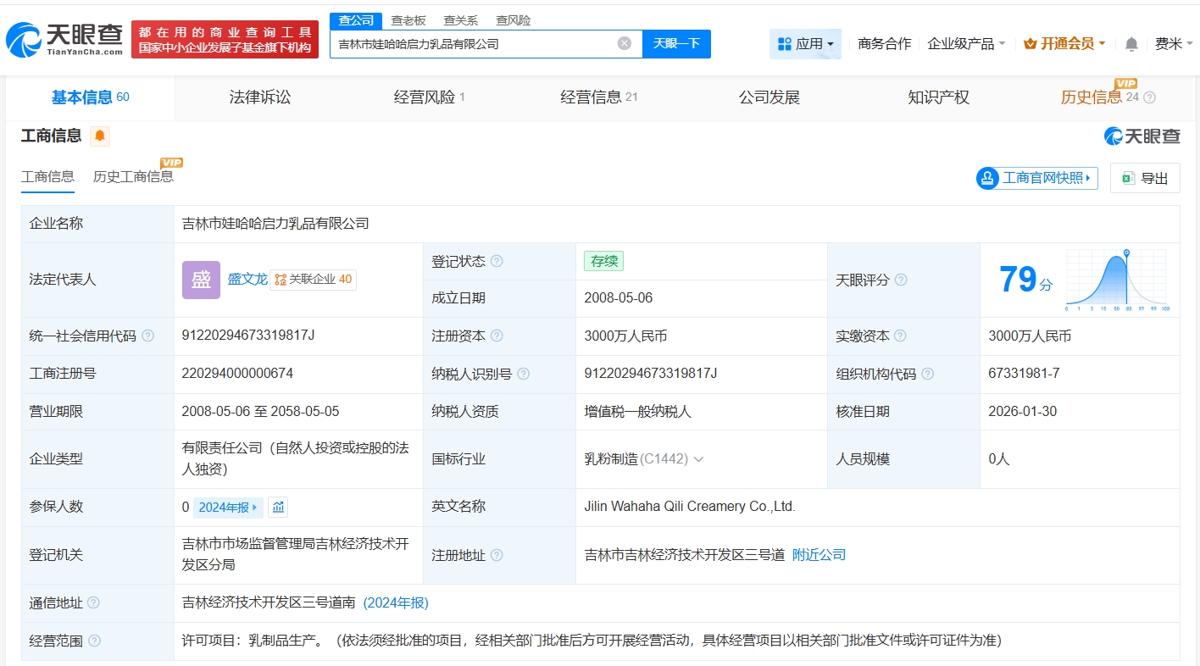The image size is (1200, 666).
Task: Click the 盛 legal representative avatar
Action: pyautogui.click(x=201, y=280)
